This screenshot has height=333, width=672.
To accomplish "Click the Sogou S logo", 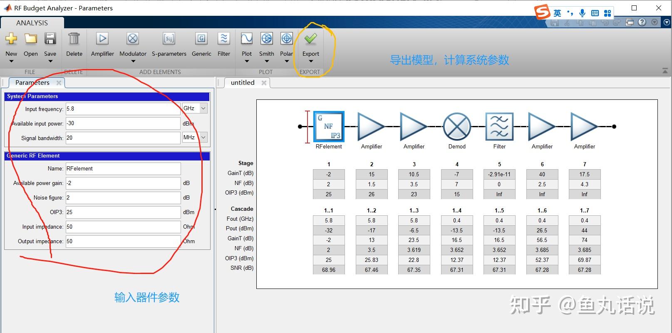I will pyautogui.click(x=542, y=12).
